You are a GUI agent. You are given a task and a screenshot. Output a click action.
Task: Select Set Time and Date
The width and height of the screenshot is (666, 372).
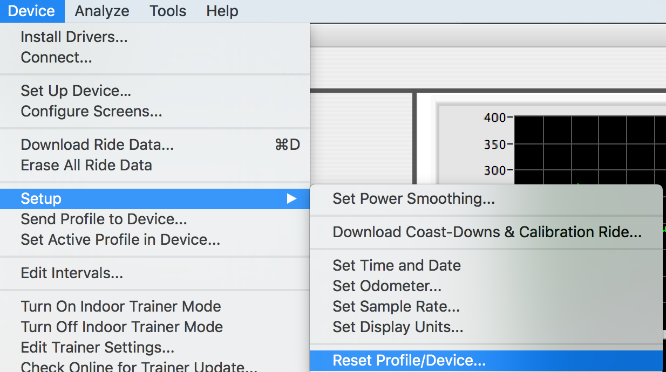click(397, 265)
